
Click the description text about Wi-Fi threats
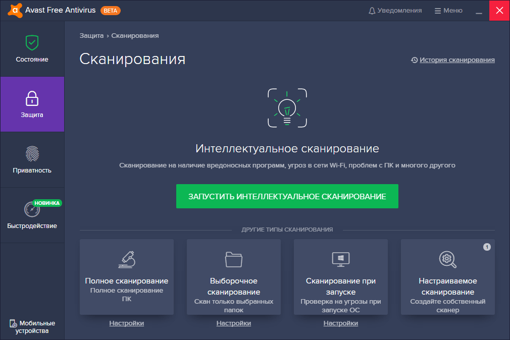coord(287,165)
